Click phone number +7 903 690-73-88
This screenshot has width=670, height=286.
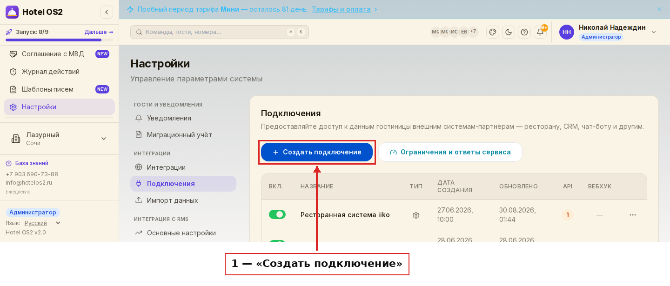[x=32, y=174]
